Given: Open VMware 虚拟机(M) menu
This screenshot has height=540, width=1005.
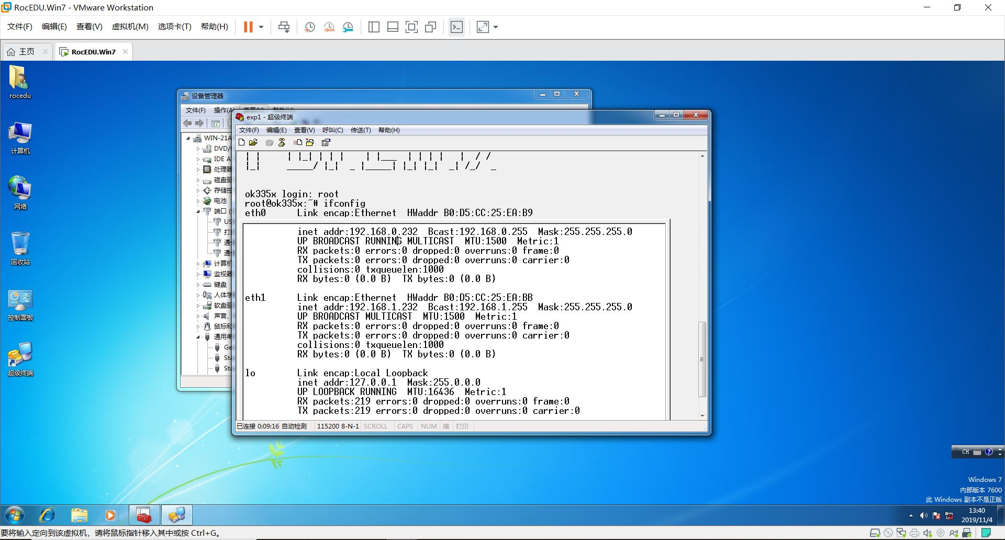Looking at the screenshot, I should 130,27.
